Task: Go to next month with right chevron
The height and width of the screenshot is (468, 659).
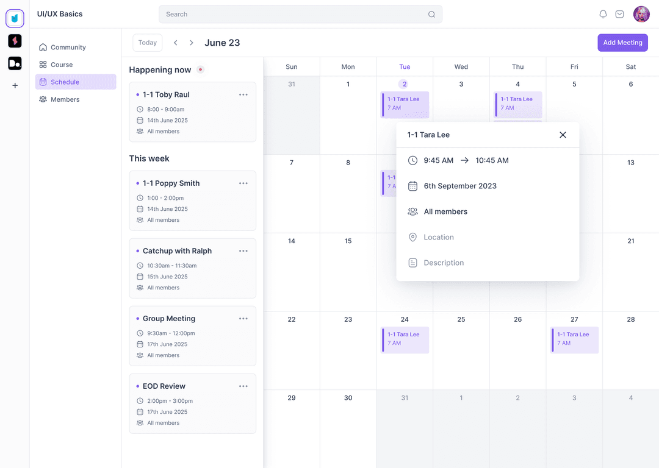Action: (191, 43)
